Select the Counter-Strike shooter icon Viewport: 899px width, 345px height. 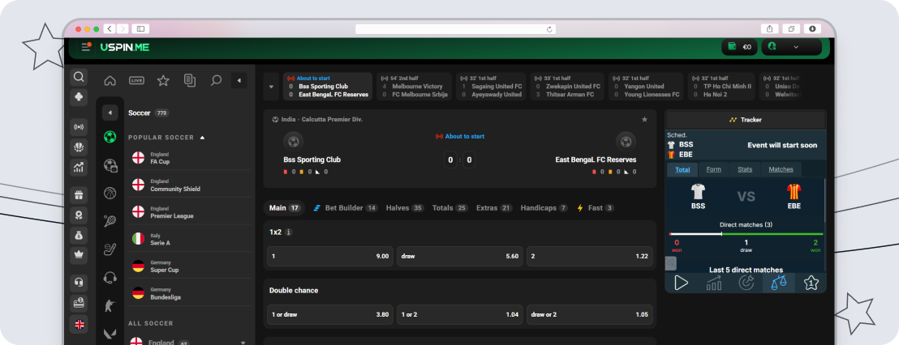pos(110,306)
